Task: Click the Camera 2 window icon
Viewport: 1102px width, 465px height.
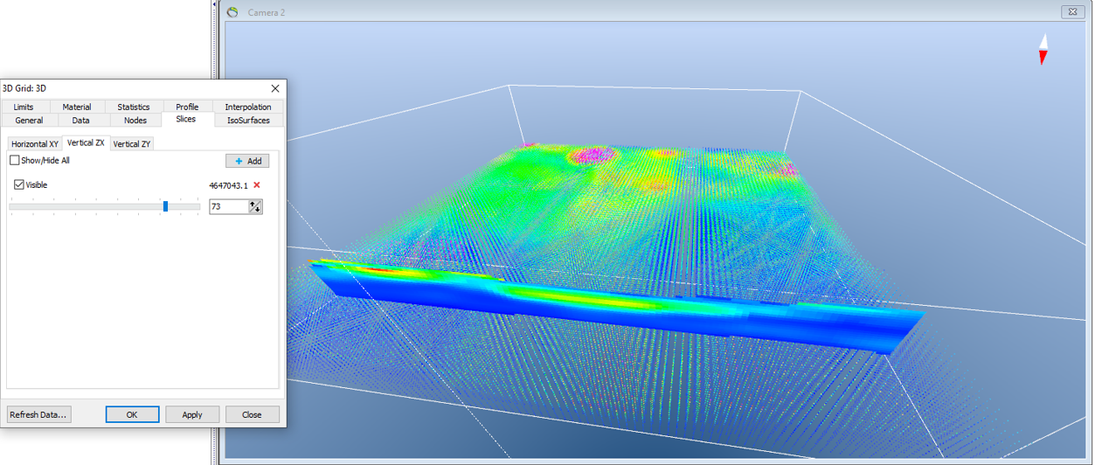Action: (232, 12)
